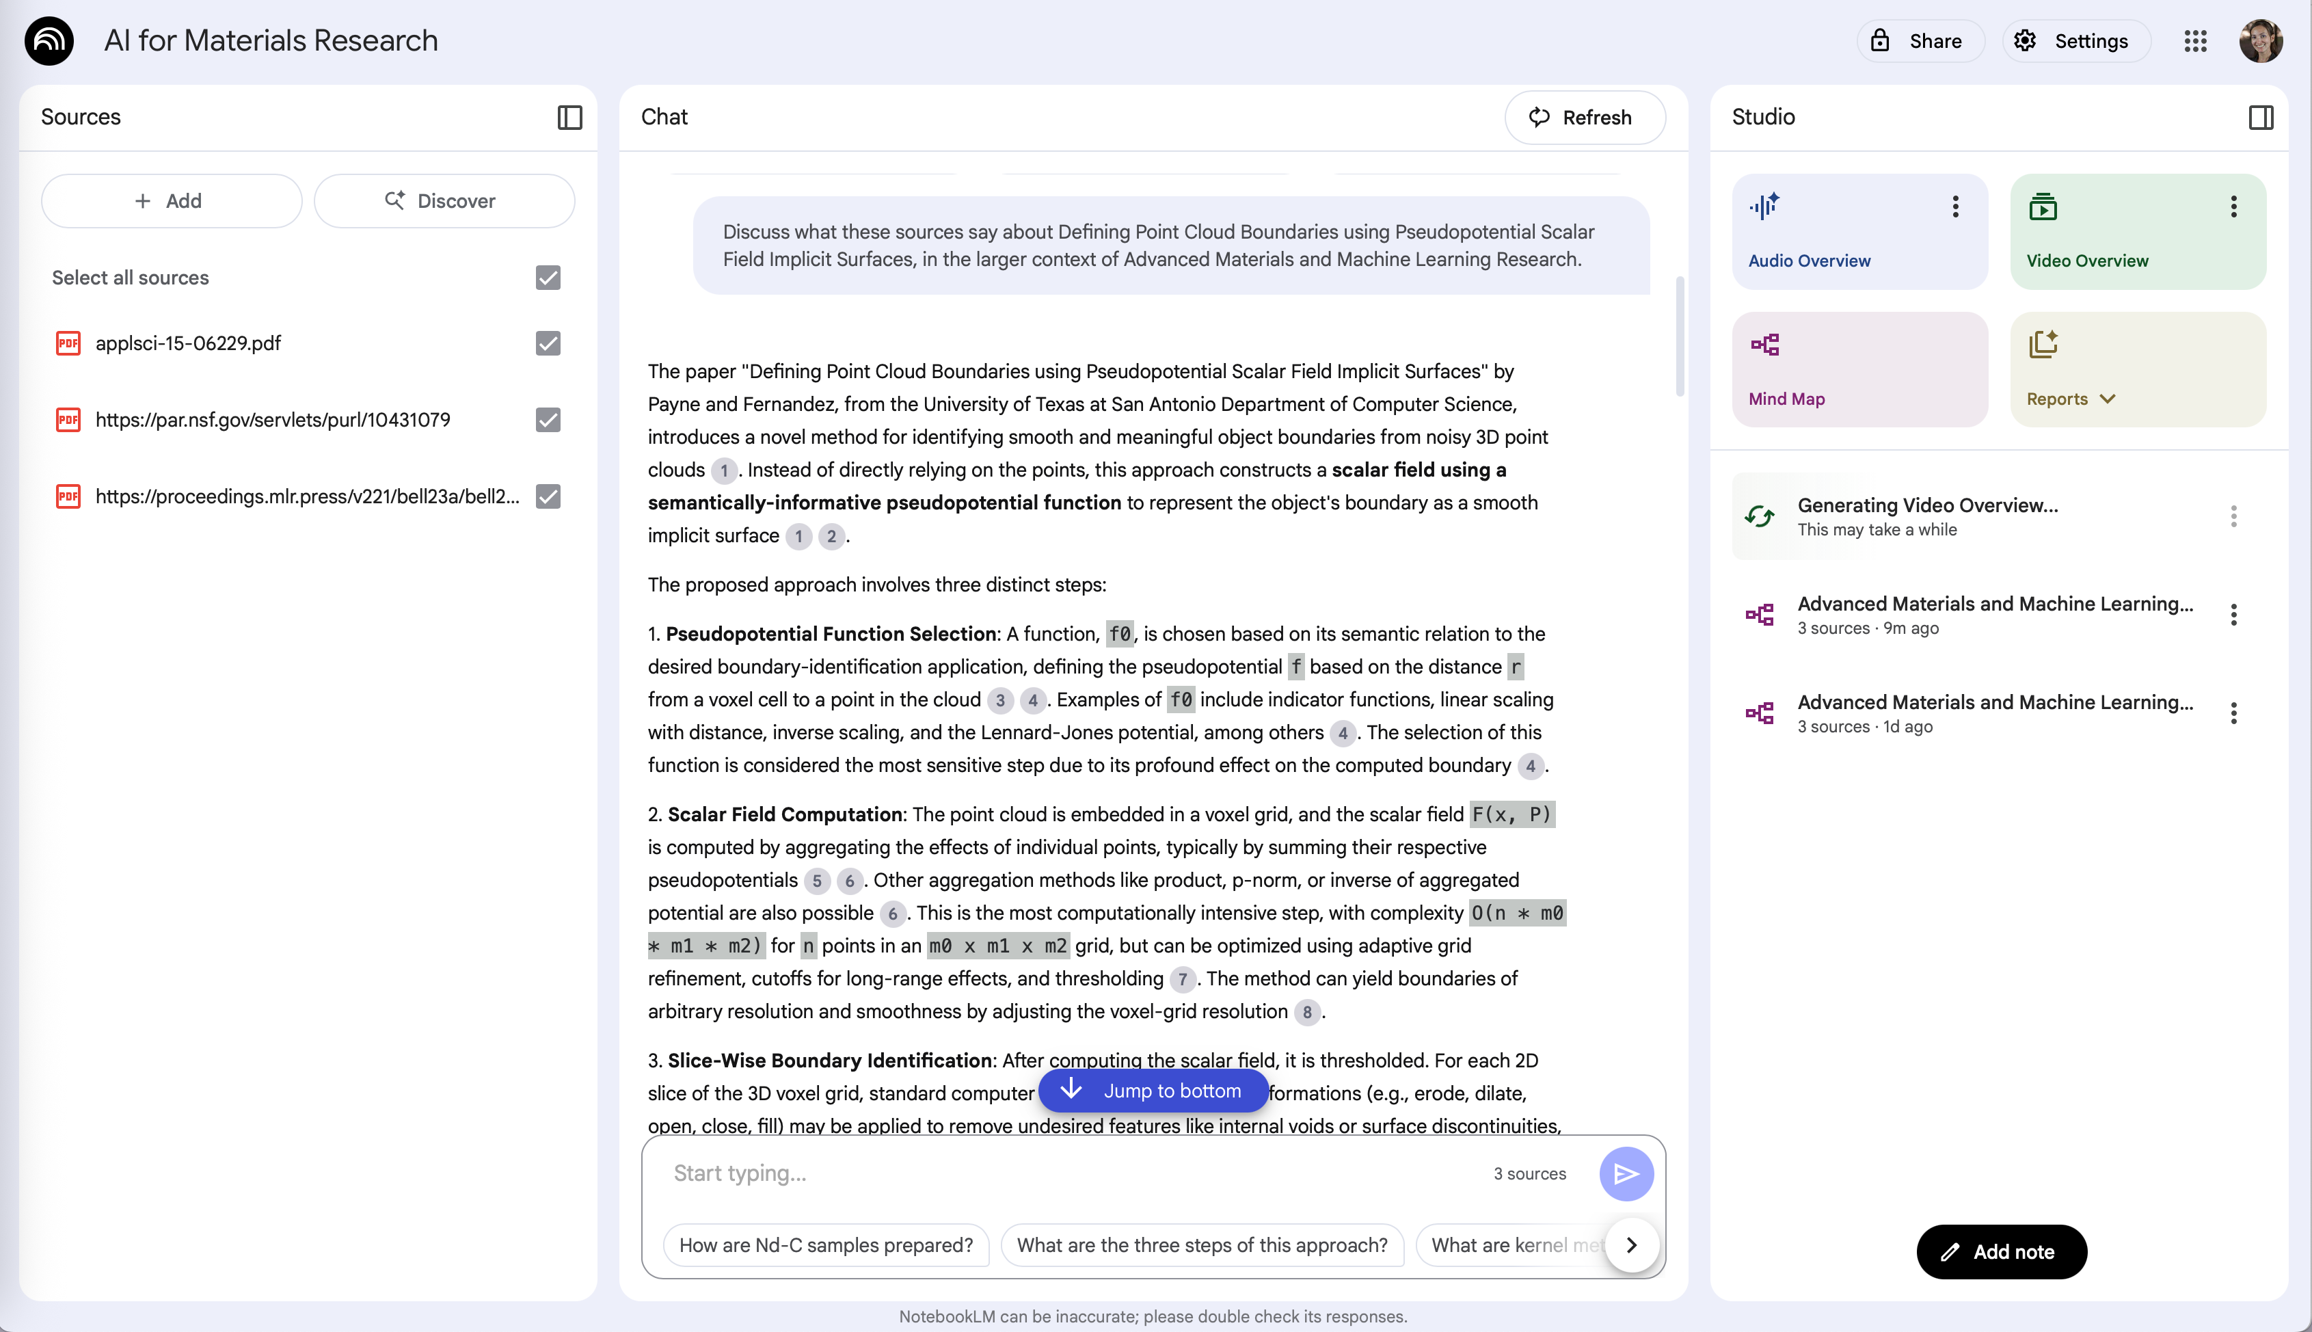Click the NotebookLM logo icon
2312x1332 pixels.
49,41
